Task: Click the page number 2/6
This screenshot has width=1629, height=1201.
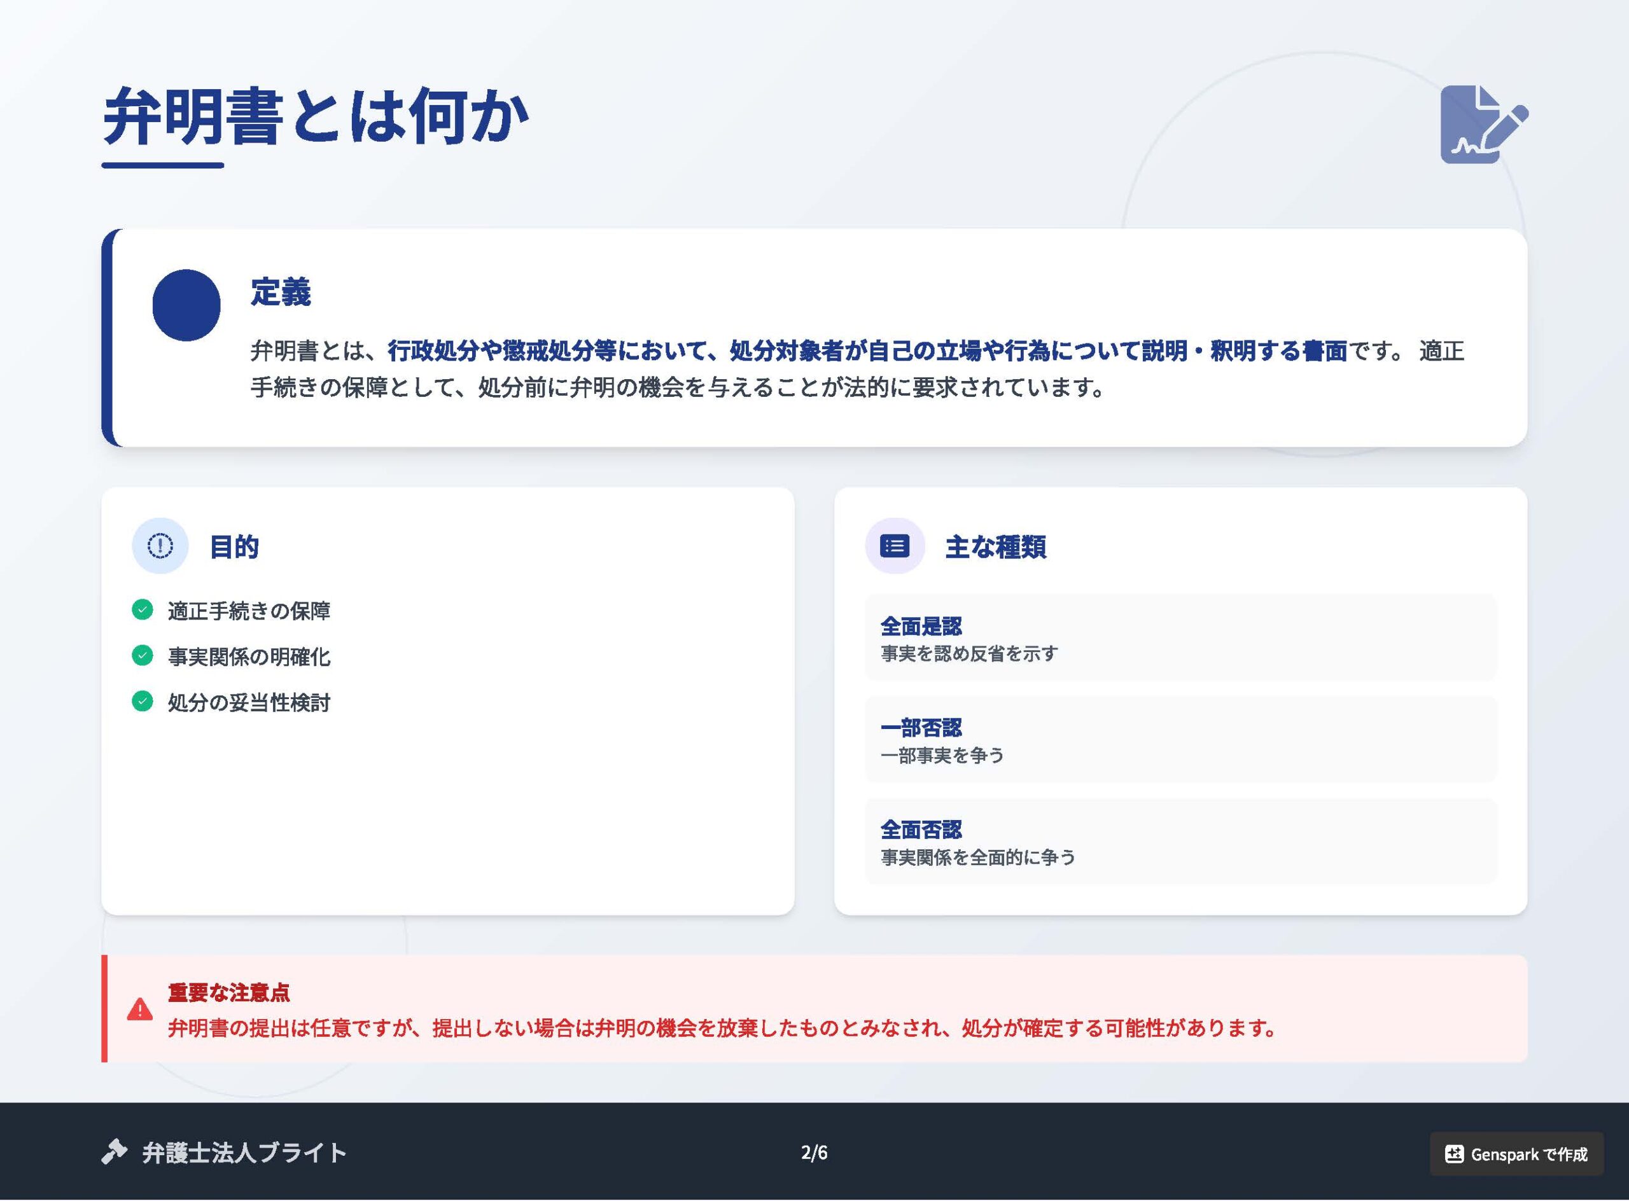Action: pyautogui.click(x=814, y=1152)
